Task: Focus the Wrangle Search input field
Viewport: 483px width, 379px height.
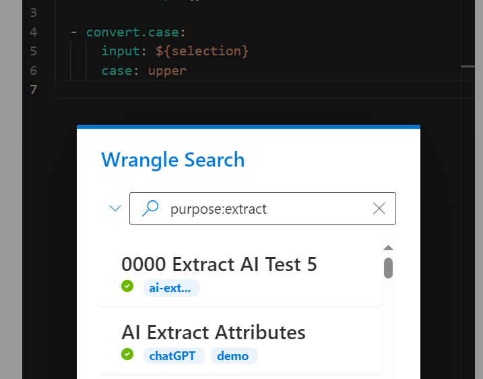Action: (x=263, y=208)
